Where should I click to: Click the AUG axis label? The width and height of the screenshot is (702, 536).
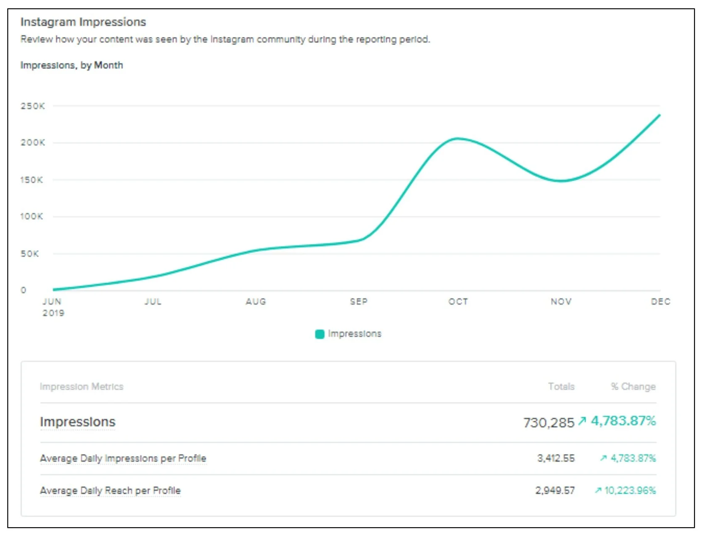(256, 302)
